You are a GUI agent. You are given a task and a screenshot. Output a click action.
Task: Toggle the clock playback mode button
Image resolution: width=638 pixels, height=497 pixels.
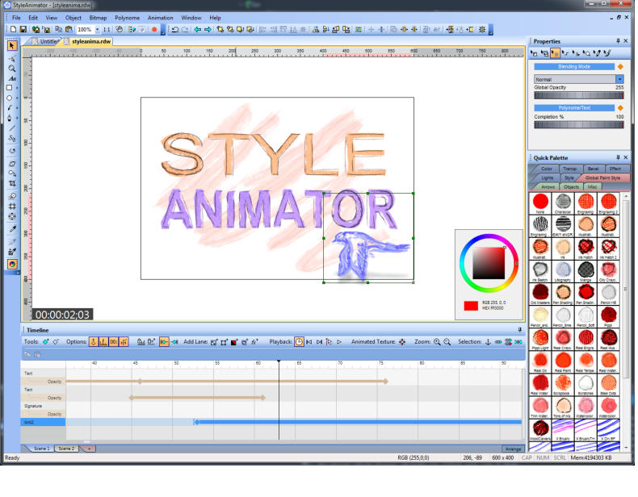299,342
